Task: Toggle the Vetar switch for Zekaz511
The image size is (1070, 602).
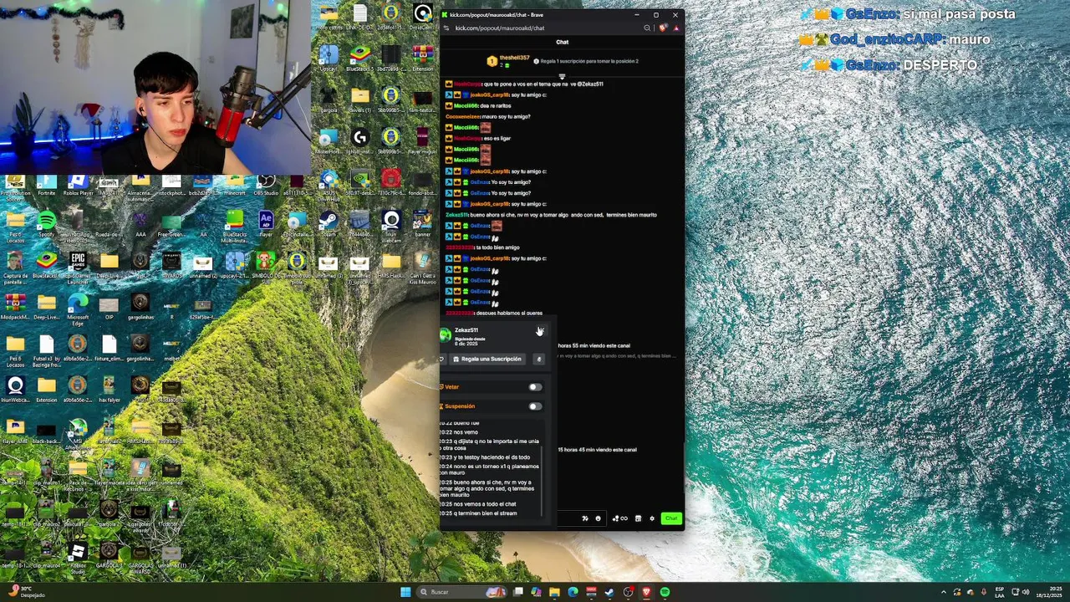Action: pyautogui.click(x=535, y=387)
